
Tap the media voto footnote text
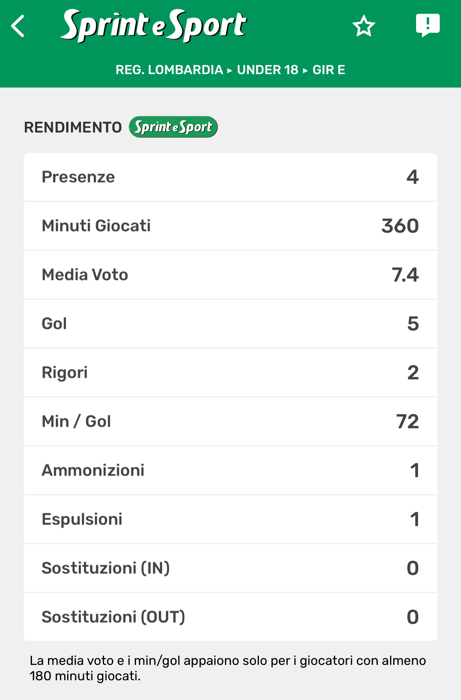[x=228, y=668]
